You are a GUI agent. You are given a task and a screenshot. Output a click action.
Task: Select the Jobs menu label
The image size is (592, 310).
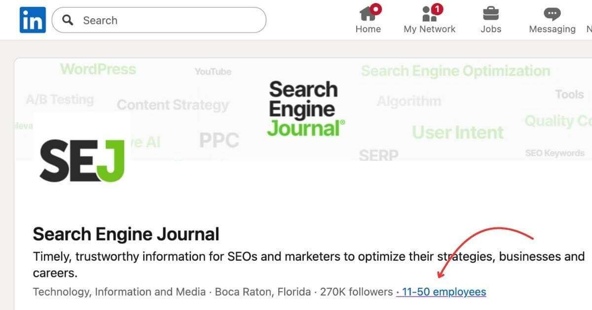click(x=491, y=29)
